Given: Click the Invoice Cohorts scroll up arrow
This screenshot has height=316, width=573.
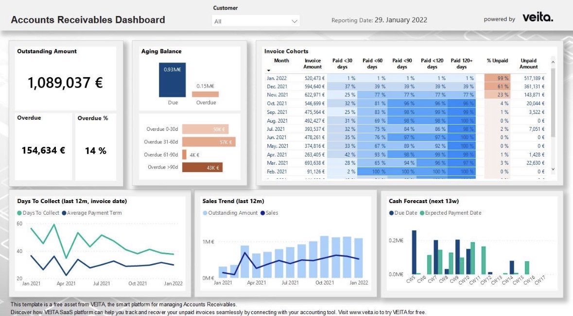Looking at the screenshot, I should point(553,62).
